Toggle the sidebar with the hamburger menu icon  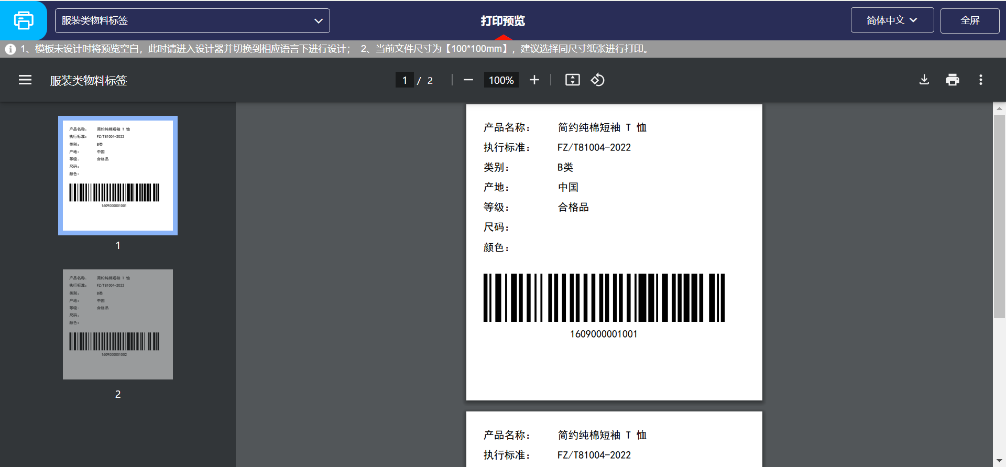click(x=25, y=80)
